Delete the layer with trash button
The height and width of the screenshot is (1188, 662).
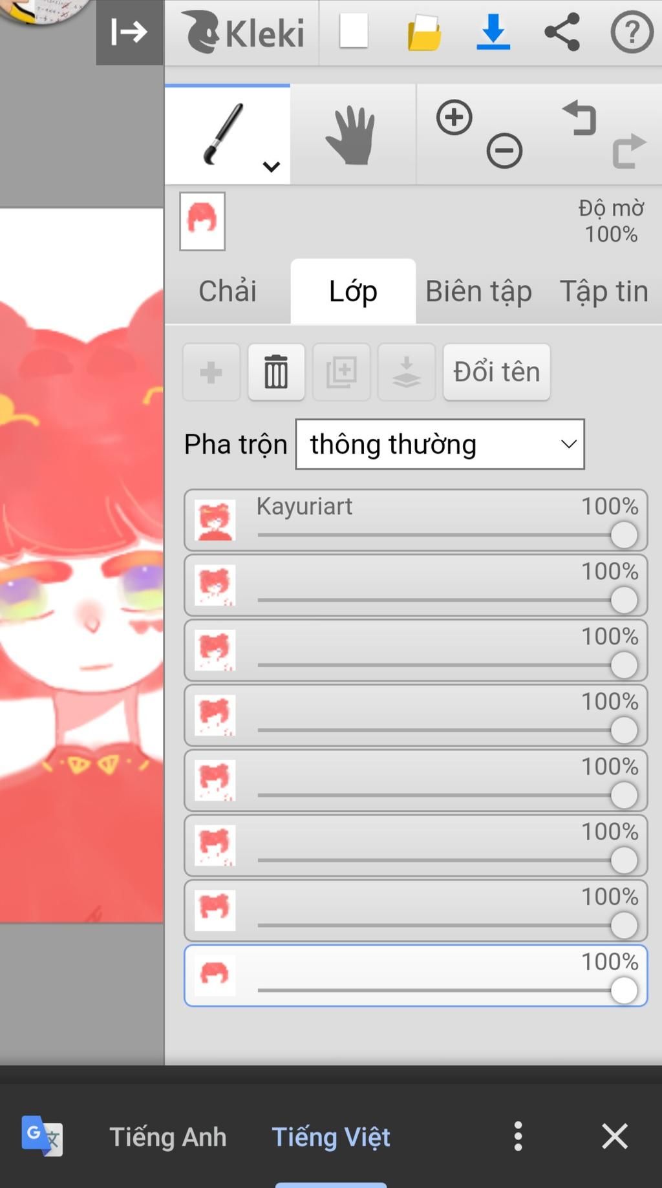(276, 372)
